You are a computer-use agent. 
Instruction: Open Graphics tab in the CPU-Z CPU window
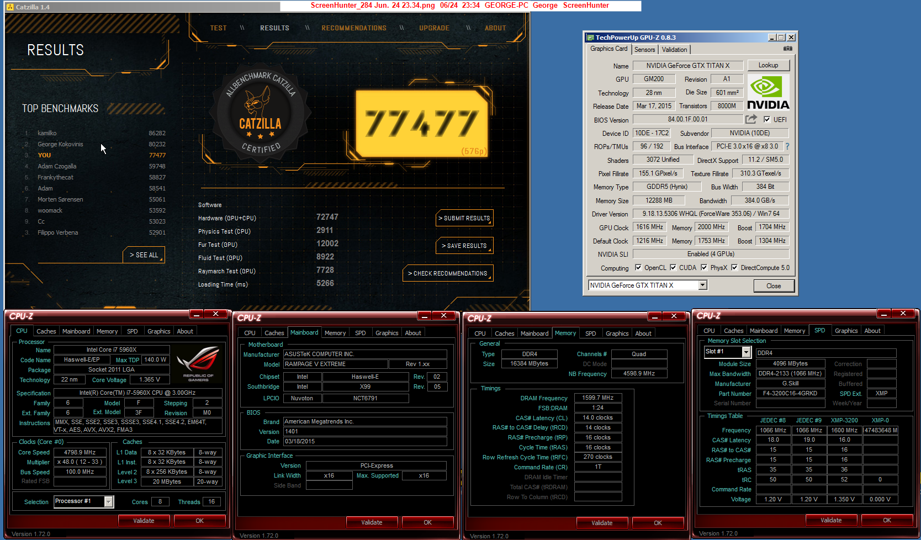tap(158, 331)
